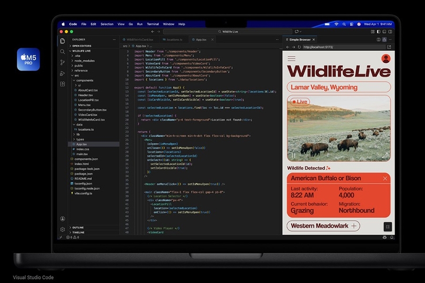Close the American Buffalo or Bison card
This screenshot has height=283, width=425.
click(385, 178)
